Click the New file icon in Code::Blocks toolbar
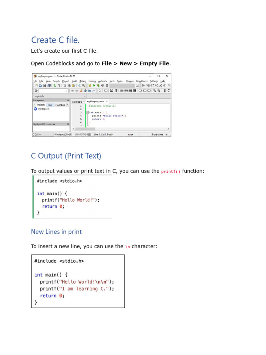Viewport: 266px width, 355px height. coord(36,86)
